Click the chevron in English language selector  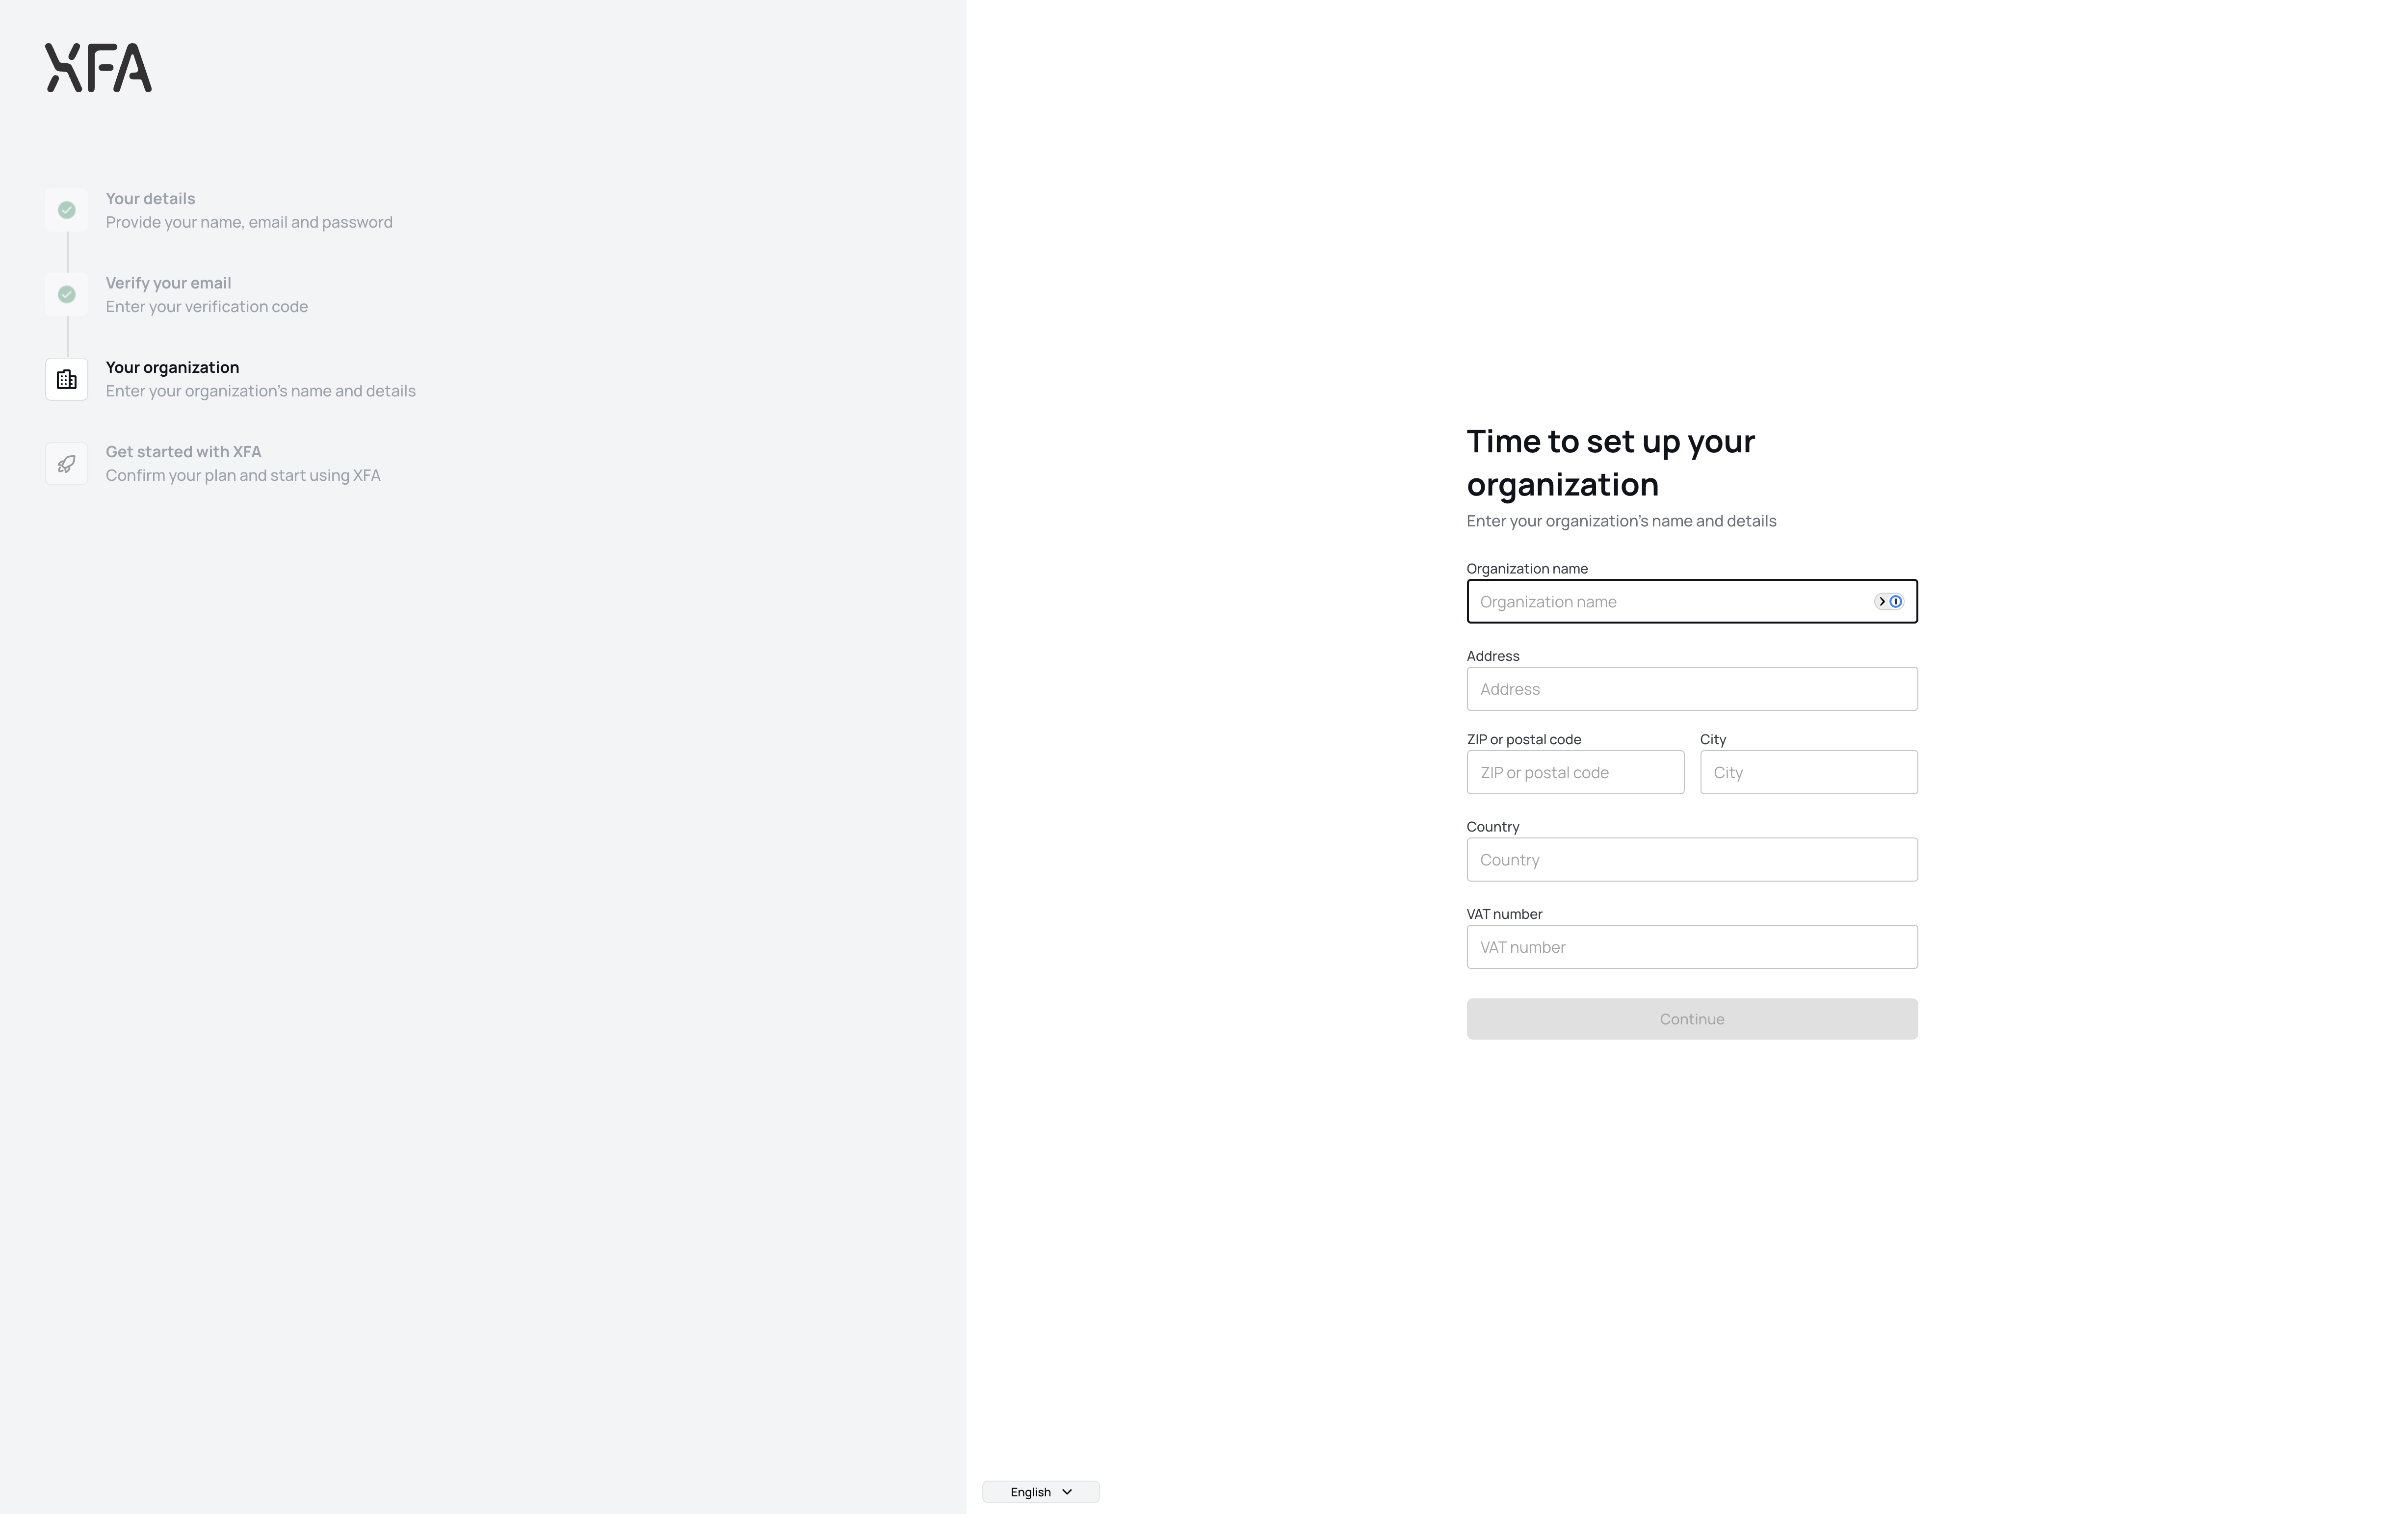(1071, 1491)
